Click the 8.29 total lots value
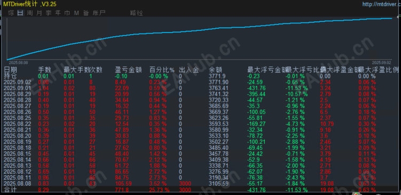Viewport: 401px width, 195px height. (x=43, y=190)
